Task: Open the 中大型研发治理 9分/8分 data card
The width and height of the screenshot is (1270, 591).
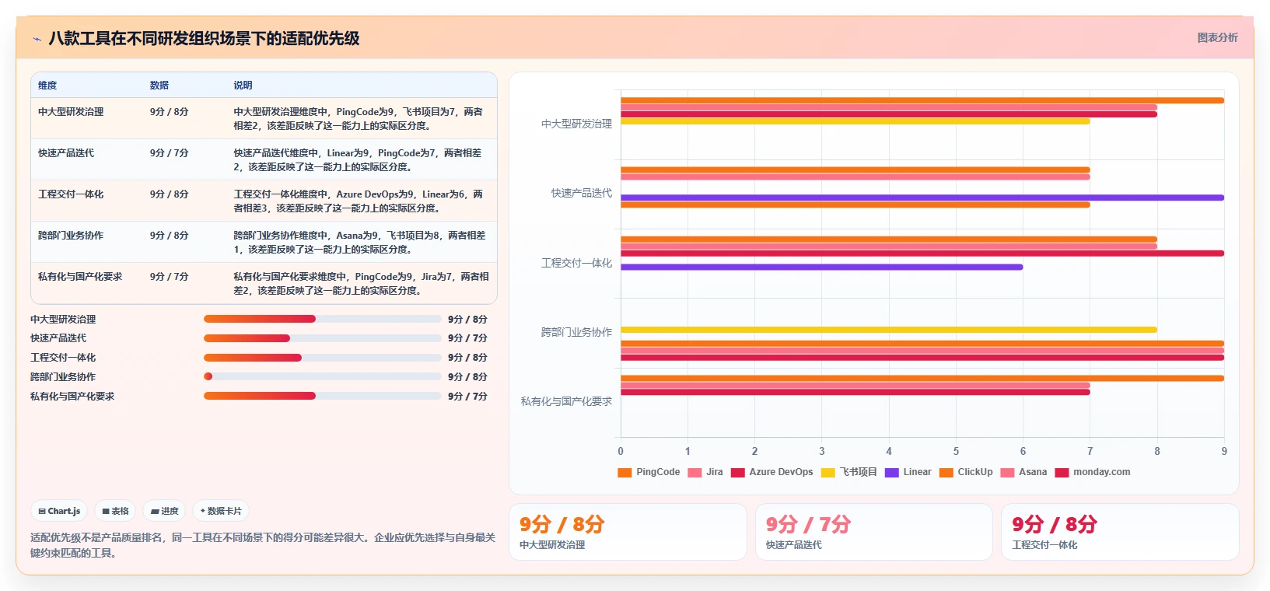Action: [628, 532]
